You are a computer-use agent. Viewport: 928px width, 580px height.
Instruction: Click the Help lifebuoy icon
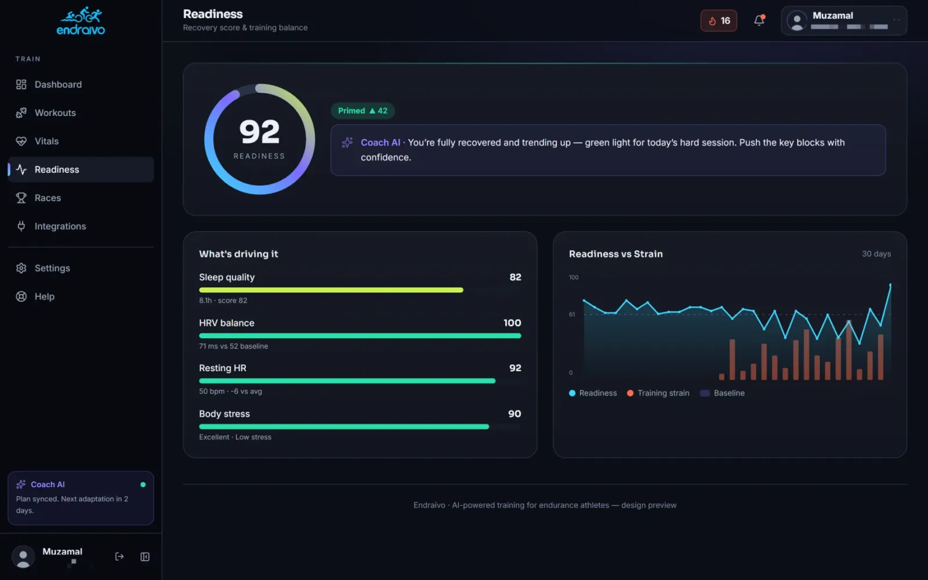[x=21, y=297]
